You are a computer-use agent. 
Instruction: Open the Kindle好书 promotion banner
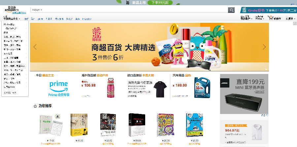(268, 10)
